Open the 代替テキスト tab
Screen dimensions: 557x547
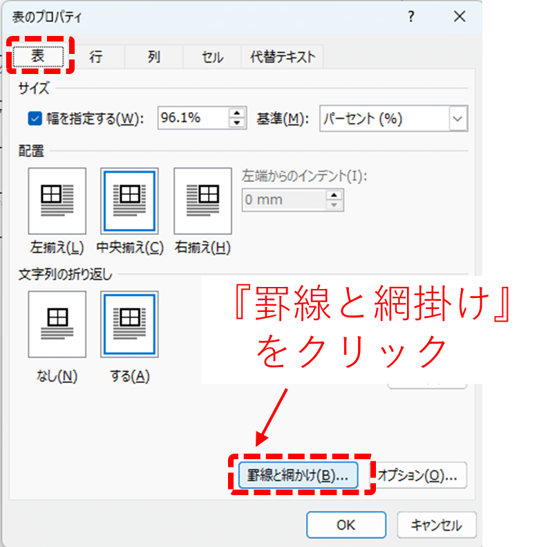click(282, 57)
